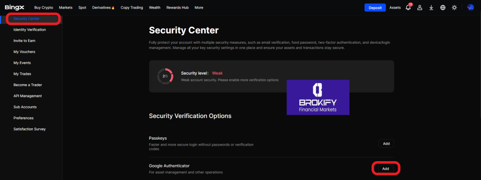The width and height of the screenshot is (481, 180).
Task: Select Become a Trader
Action: 28,85
